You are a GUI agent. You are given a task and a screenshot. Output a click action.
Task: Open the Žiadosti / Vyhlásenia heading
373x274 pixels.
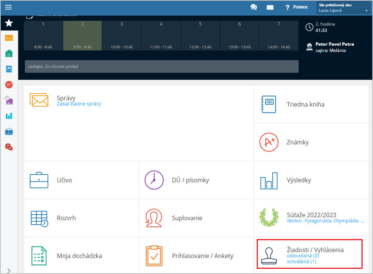[315, 250]
